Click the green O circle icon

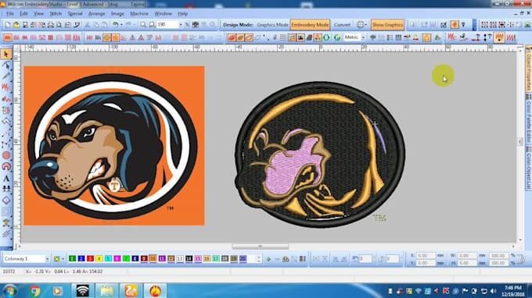click(x=326, y=37)
